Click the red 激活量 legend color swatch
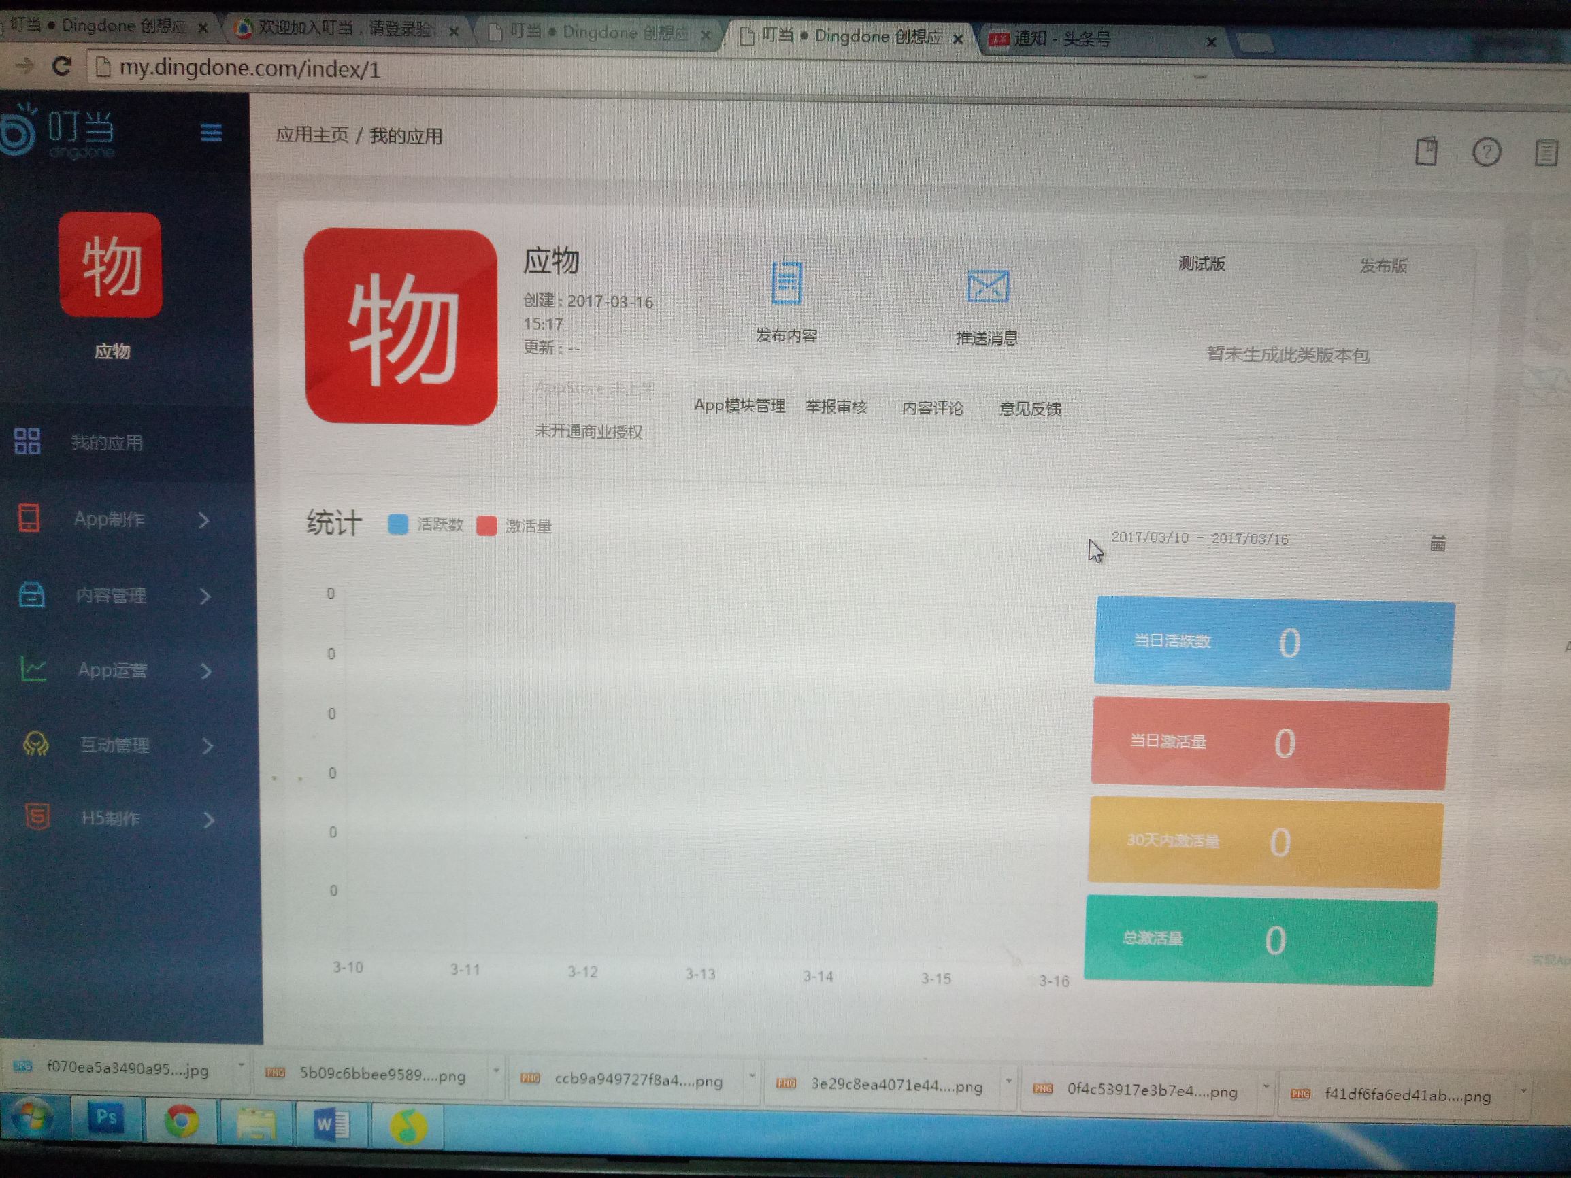 click(486, 526)
